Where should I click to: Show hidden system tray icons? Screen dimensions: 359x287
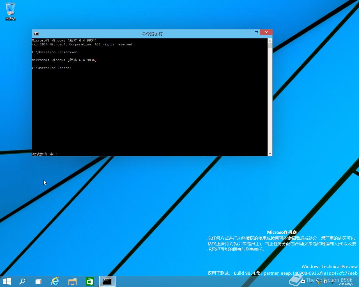tap(311, 282)
